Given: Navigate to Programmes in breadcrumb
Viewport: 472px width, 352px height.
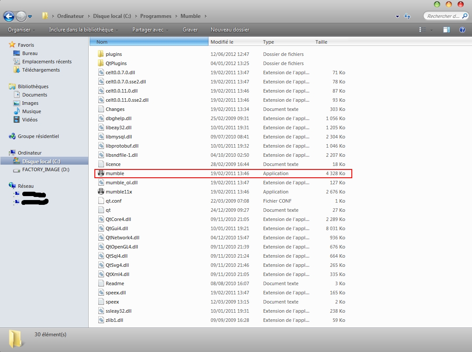Looking at the screenshot, I should coord(156,16).
